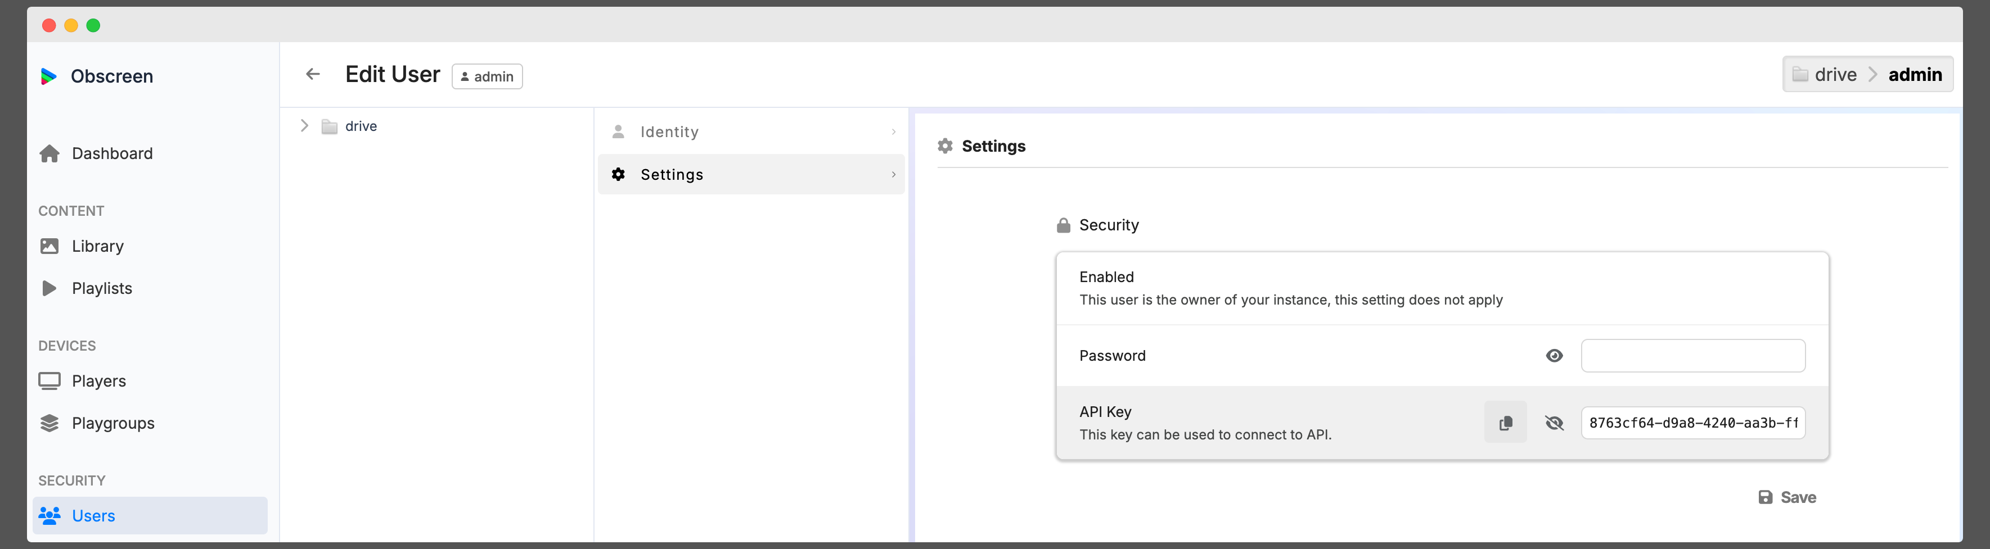Click the API Key text field

(x=1692, y=423)
